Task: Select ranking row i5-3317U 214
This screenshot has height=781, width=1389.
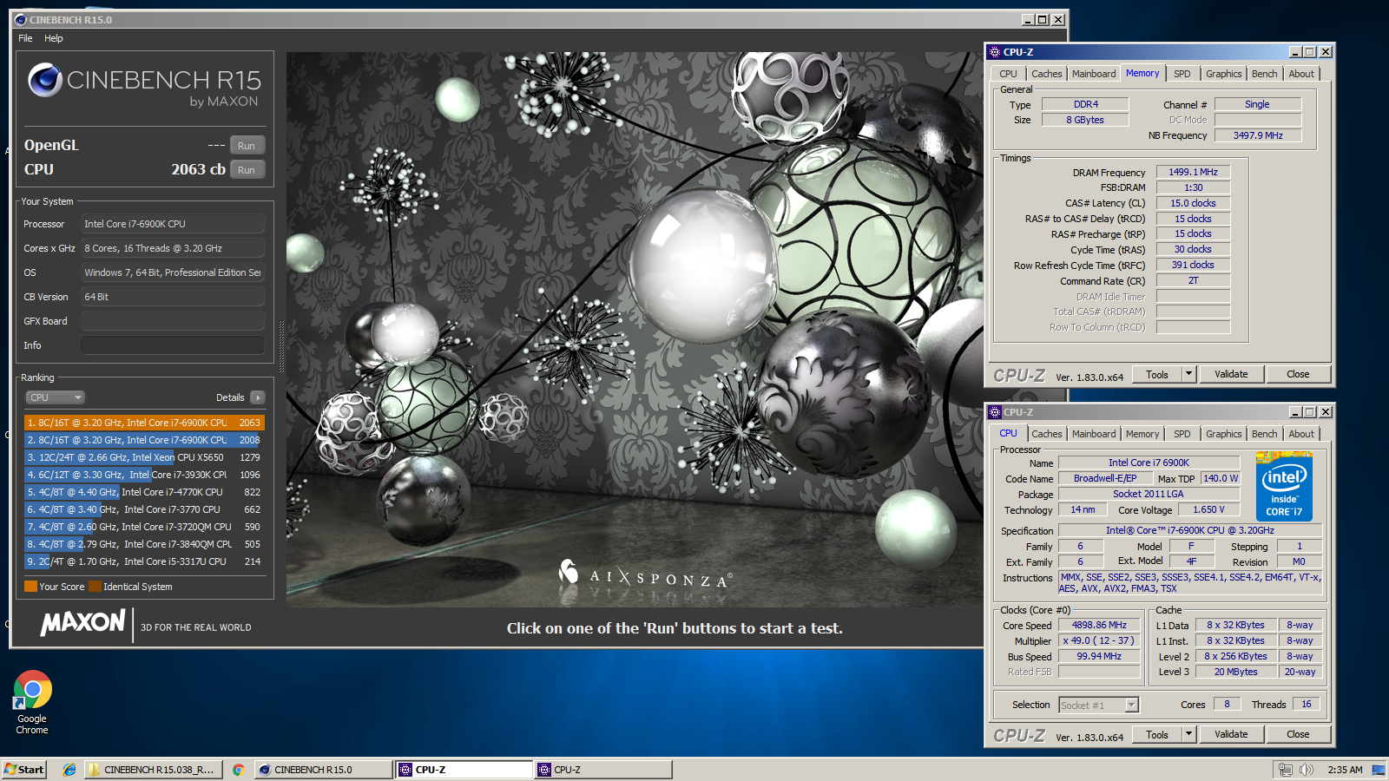Action: (144, 561)
